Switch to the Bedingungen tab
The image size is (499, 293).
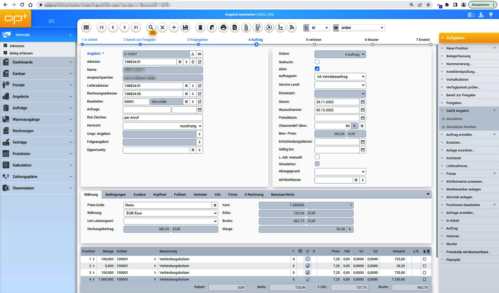115,195
